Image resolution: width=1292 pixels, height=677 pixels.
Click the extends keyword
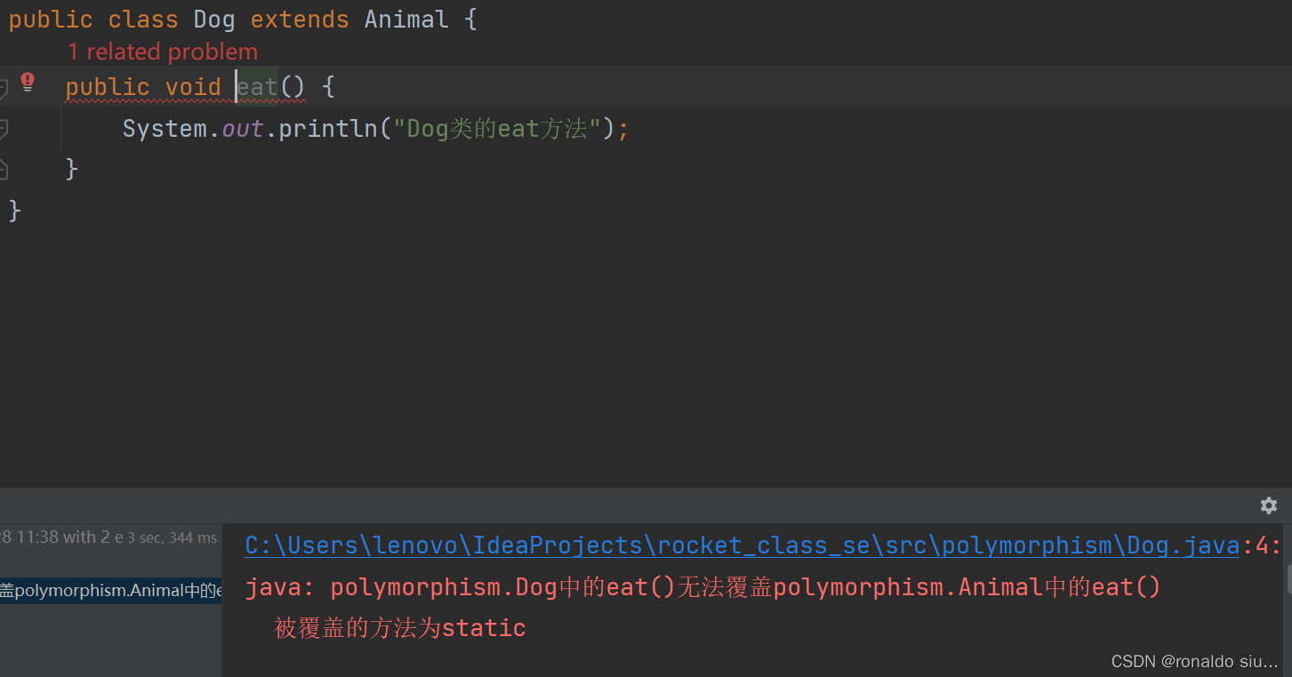click(x=300, y=20)
